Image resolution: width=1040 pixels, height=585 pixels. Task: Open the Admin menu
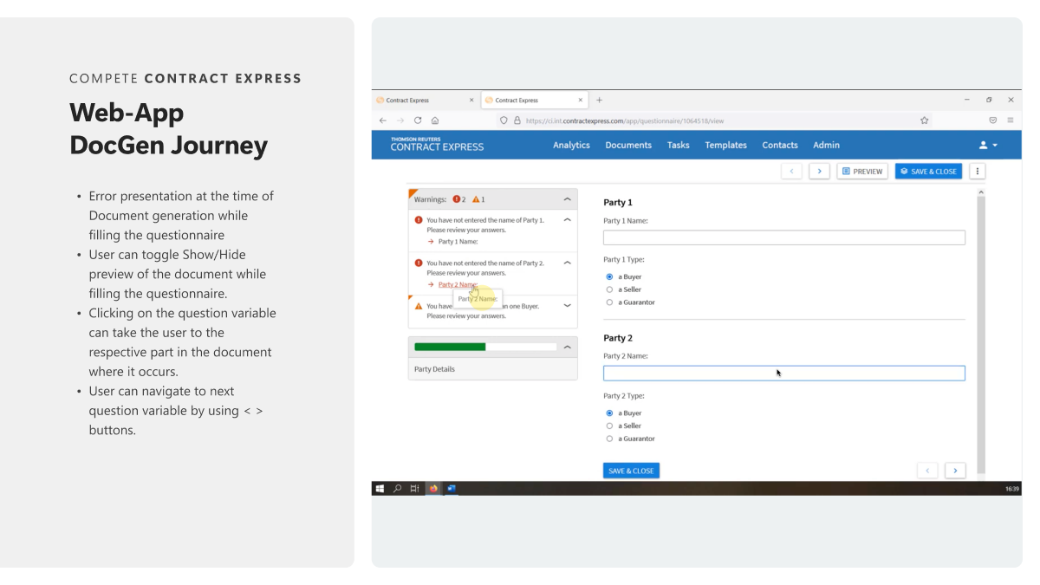pos(826,145)
